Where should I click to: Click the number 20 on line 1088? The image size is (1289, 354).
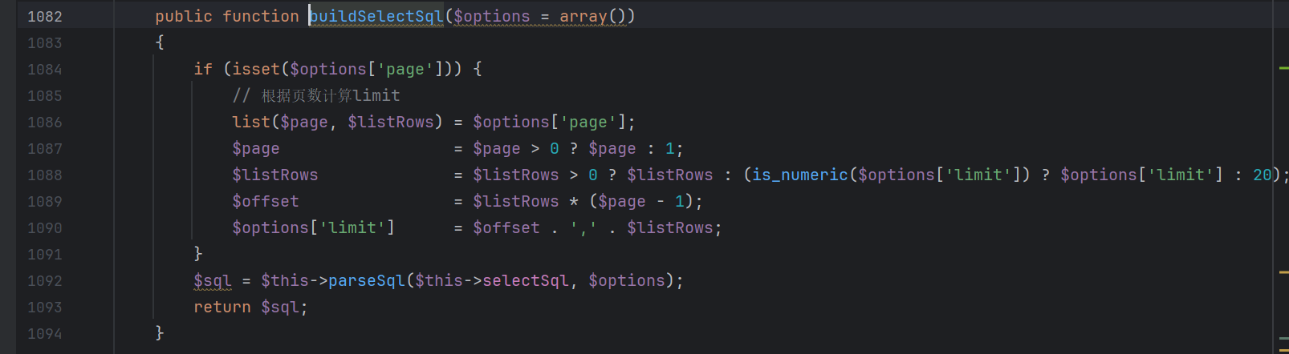tap(1262, 175)
